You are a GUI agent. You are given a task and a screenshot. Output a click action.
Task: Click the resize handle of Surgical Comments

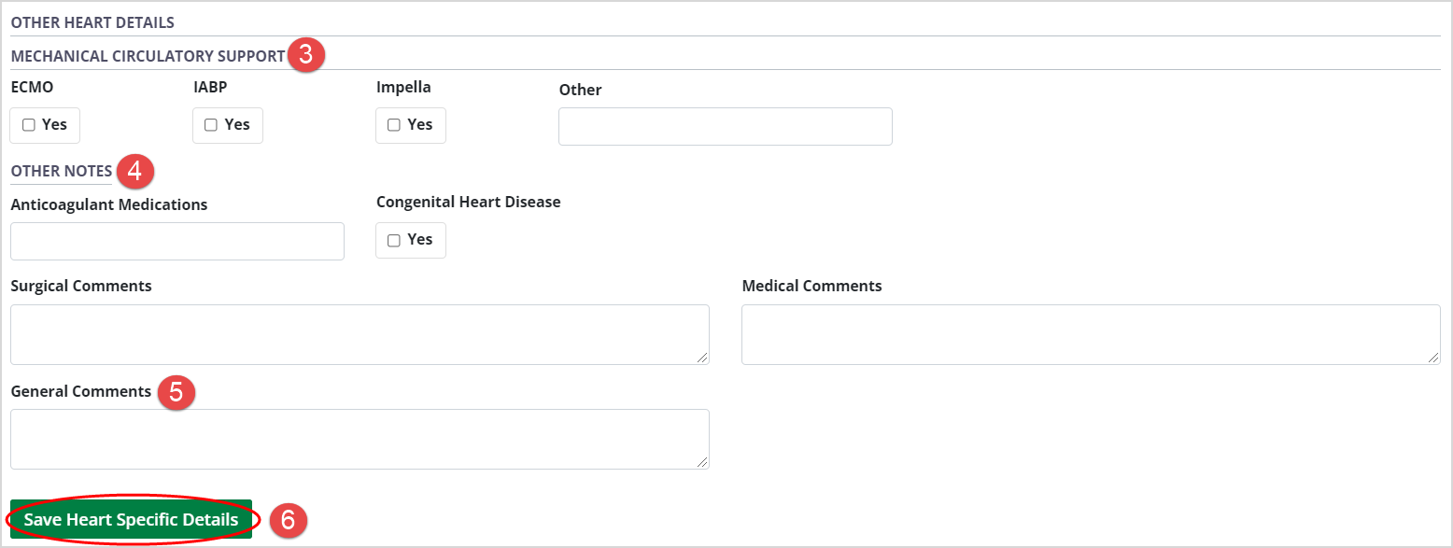point(703,358)
